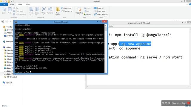191x107 pixels.
Task: Click Copy path in ribbon
Action: pos(18,11)
